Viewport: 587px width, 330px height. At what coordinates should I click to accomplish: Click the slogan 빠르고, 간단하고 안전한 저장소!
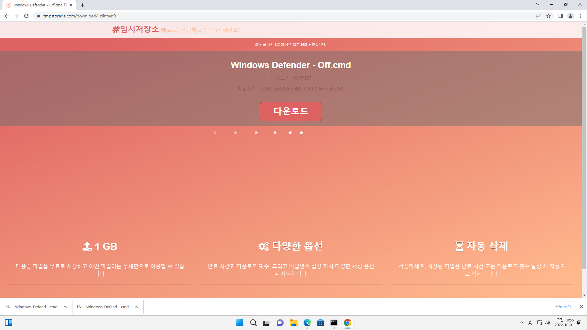pyautogui.click(x=201, y=30)
